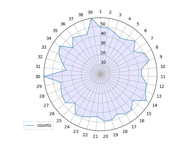196x147 pixels.
Task: Click category label 11
Action: coord(163,77)
